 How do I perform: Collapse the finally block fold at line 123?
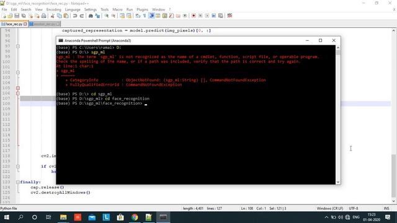click(18, 182)
